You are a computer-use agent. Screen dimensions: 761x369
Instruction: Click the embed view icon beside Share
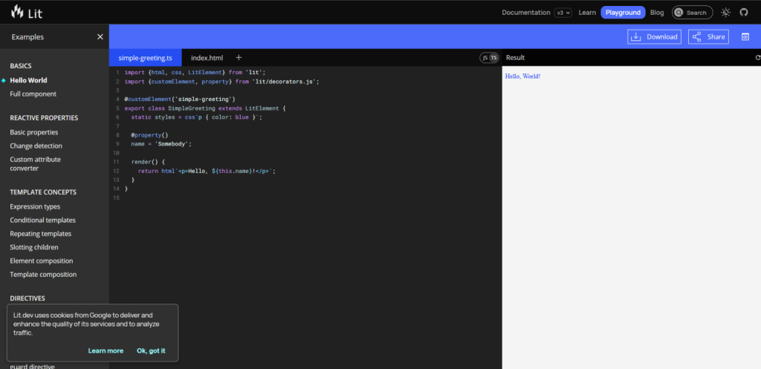[x=745, y=37]
